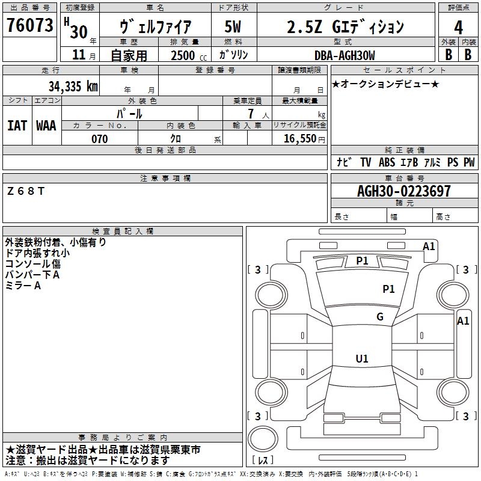Click the air conditioner code WAA
Viewport: 481px width, 481px height.
click(x=46, y=126)
